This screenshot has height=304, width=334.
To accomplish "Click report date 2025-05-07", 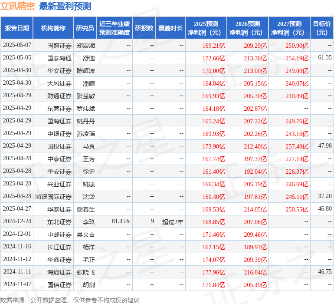I will [x=17, y=45].
